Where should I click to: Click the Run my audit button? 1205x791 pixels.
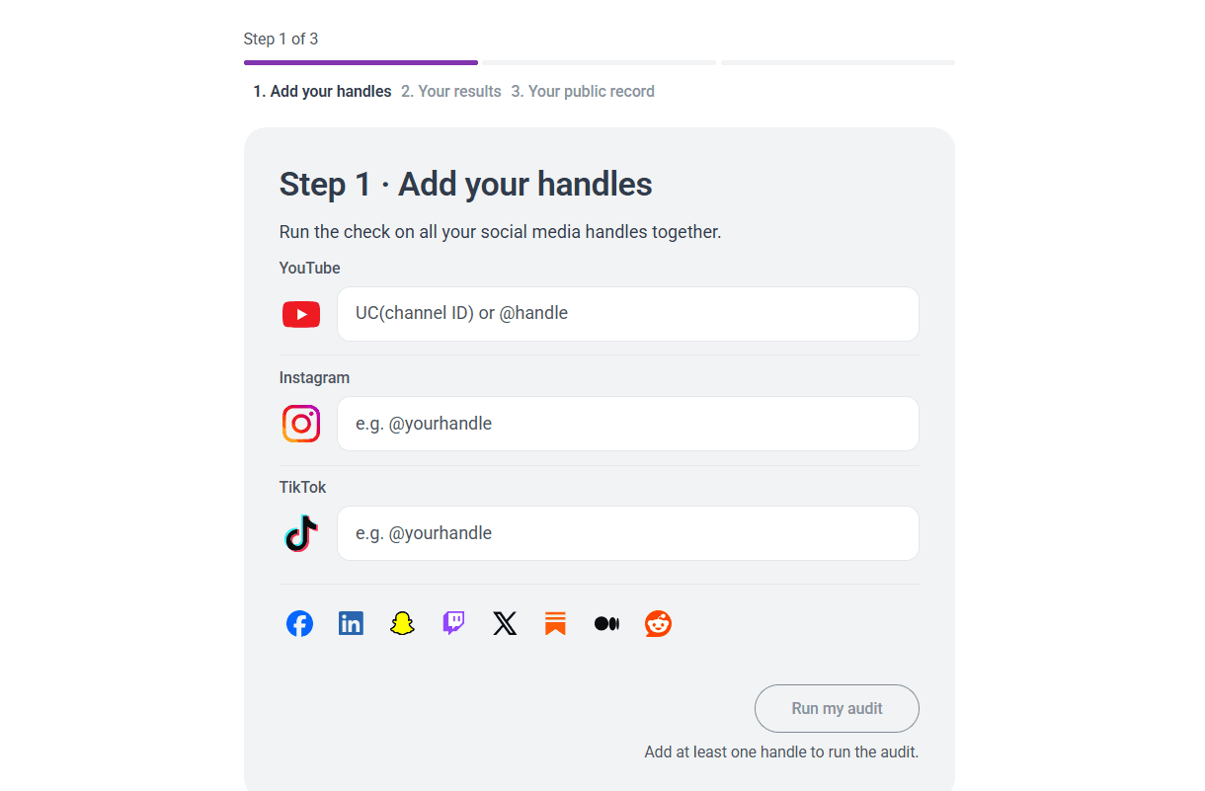click(x=837, y=708)
